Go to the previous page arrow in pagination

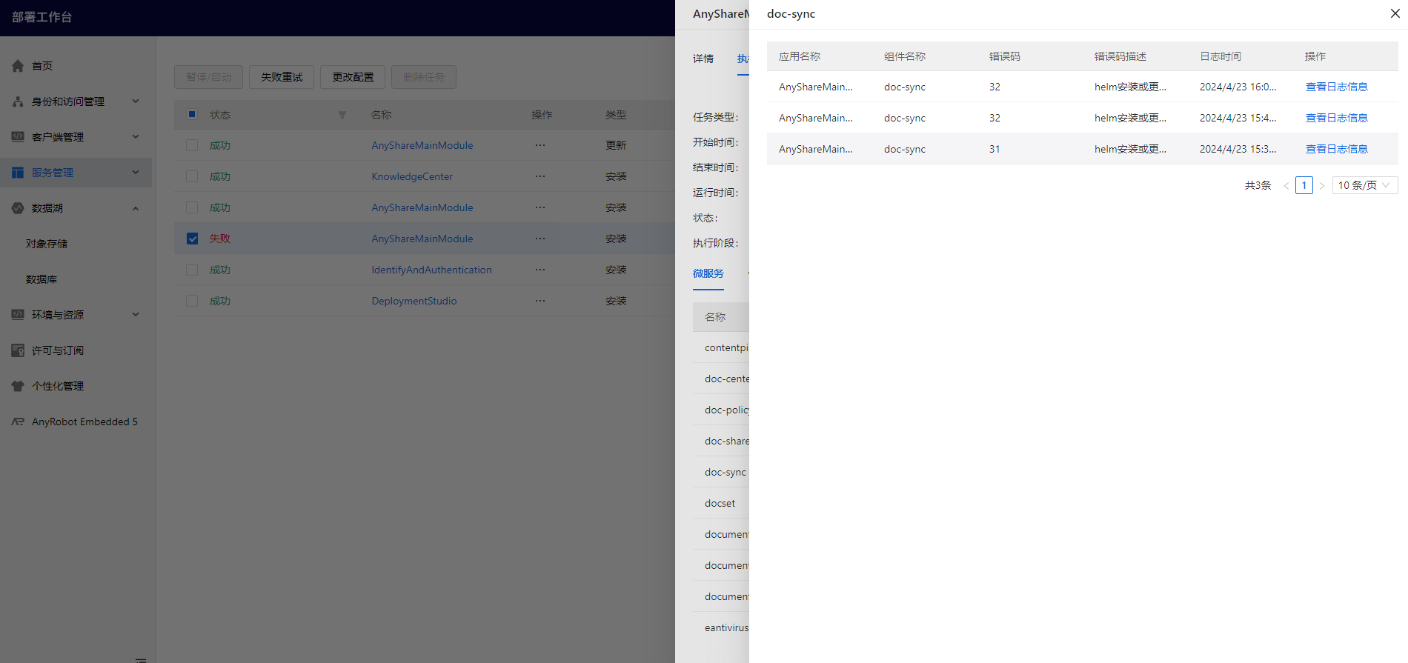coord(1286,185)
